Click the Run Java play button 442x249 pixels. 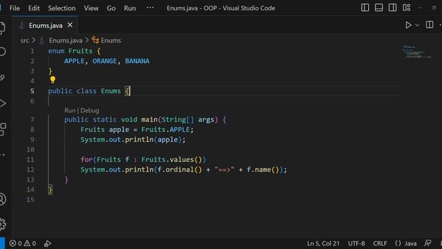[x=408, y=25]
